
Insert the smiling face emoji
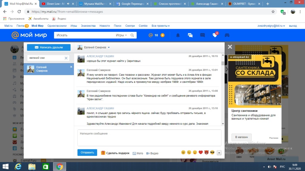click(x=183, y=152)
